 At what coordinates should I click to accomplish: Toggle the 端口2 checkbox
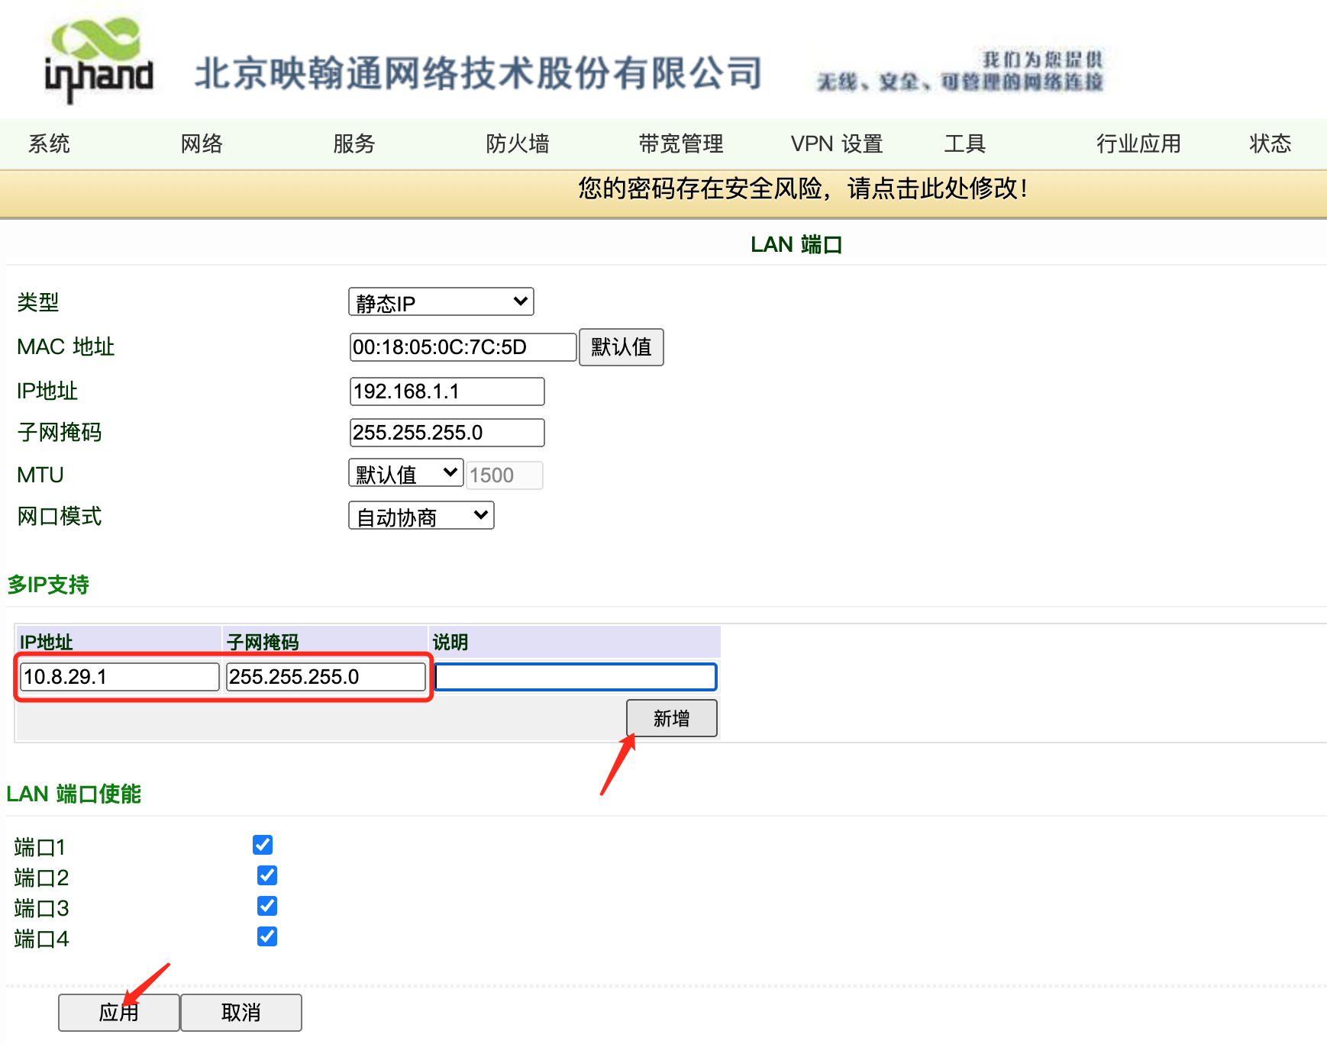point(267,875)
